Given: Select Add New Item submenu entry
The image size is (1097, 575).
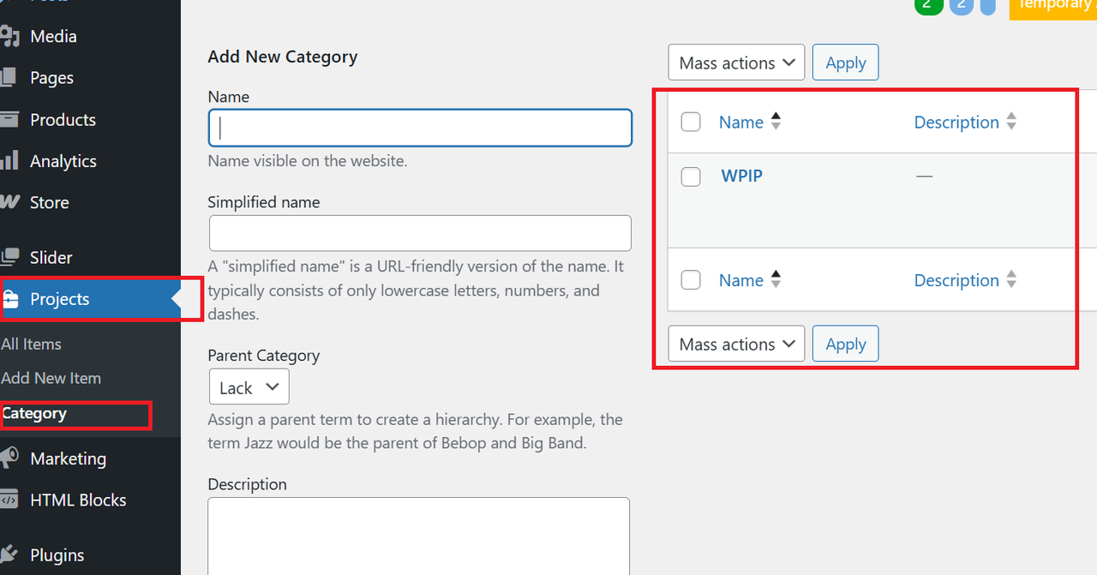Looking at the screenshot, I should click(51, 378).
